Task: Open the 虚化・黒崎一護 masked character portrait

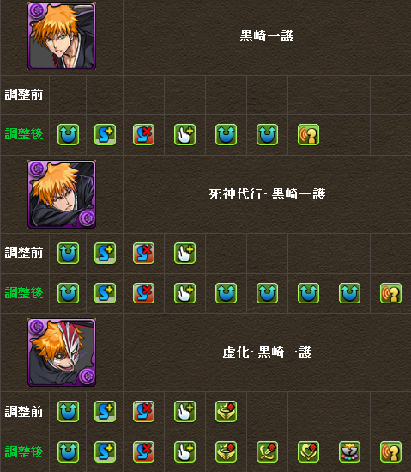Action: (62, 352)
